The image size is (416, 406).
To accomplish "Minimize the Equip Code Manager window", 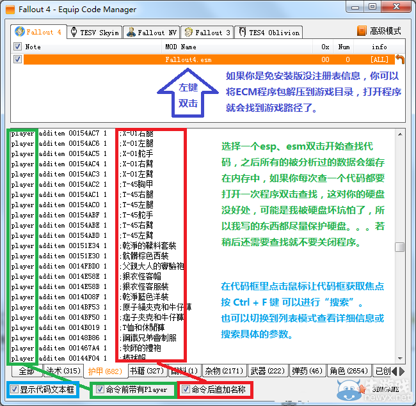I will pyautogui.click(x=355, y=7).
